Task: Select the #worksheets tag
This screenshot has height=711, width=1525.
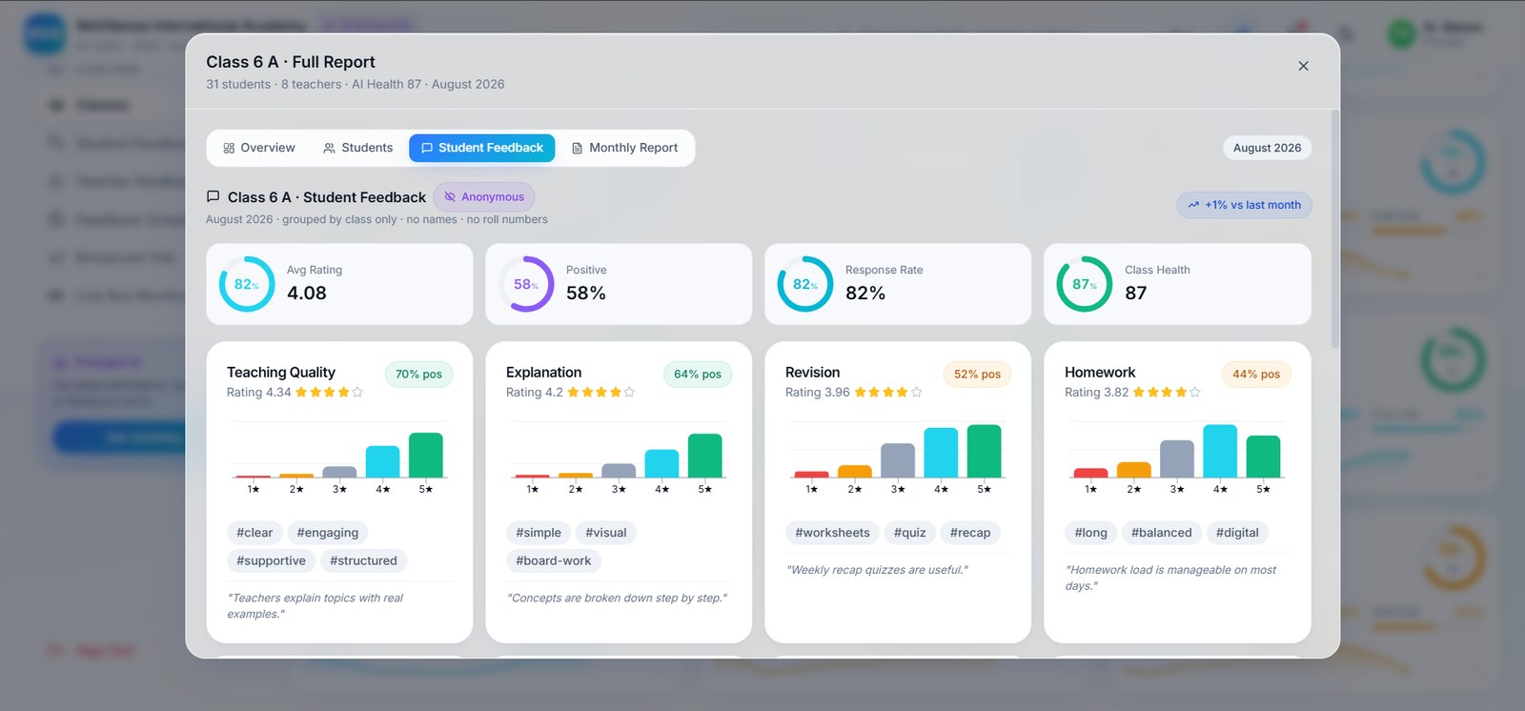Action: coord(833,533)
